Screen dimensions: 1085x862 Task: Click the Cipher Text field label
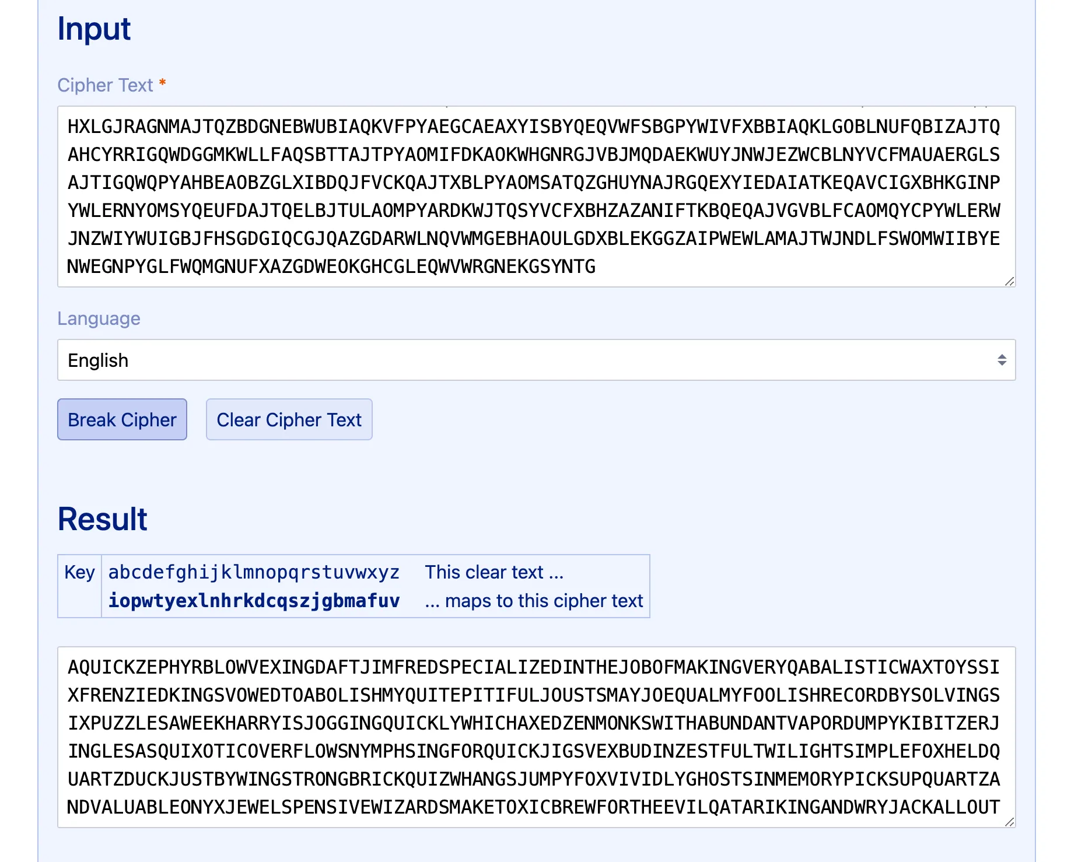[105, 85]
